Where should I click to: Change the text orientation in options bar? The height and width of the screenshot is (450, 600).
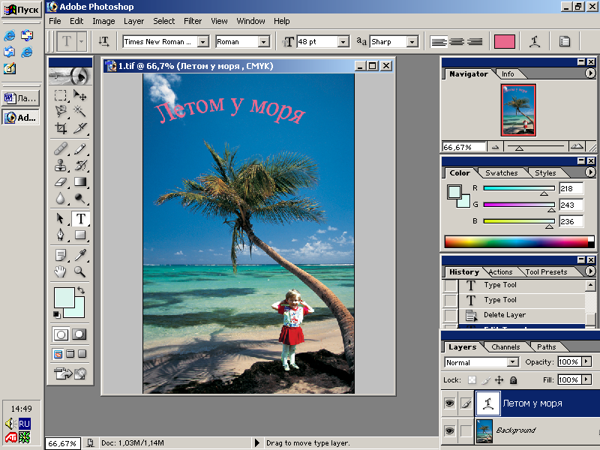click(x=103, y=41)
